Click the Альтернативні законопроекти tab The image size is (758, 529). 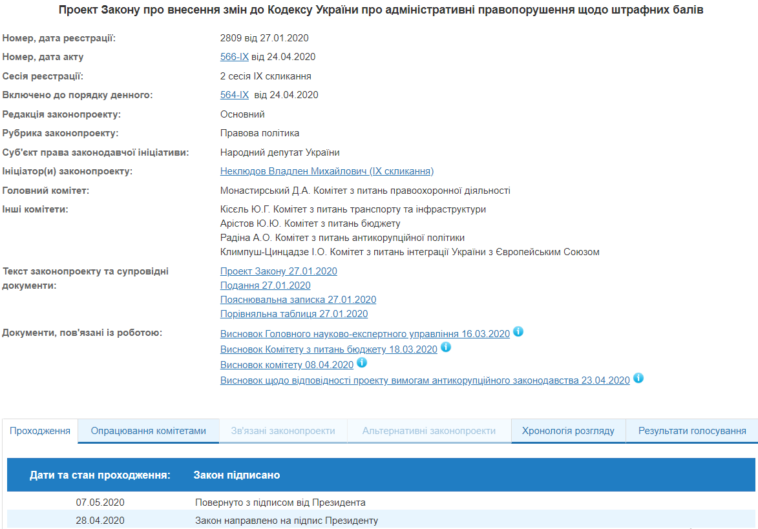(x=428, y=431)
